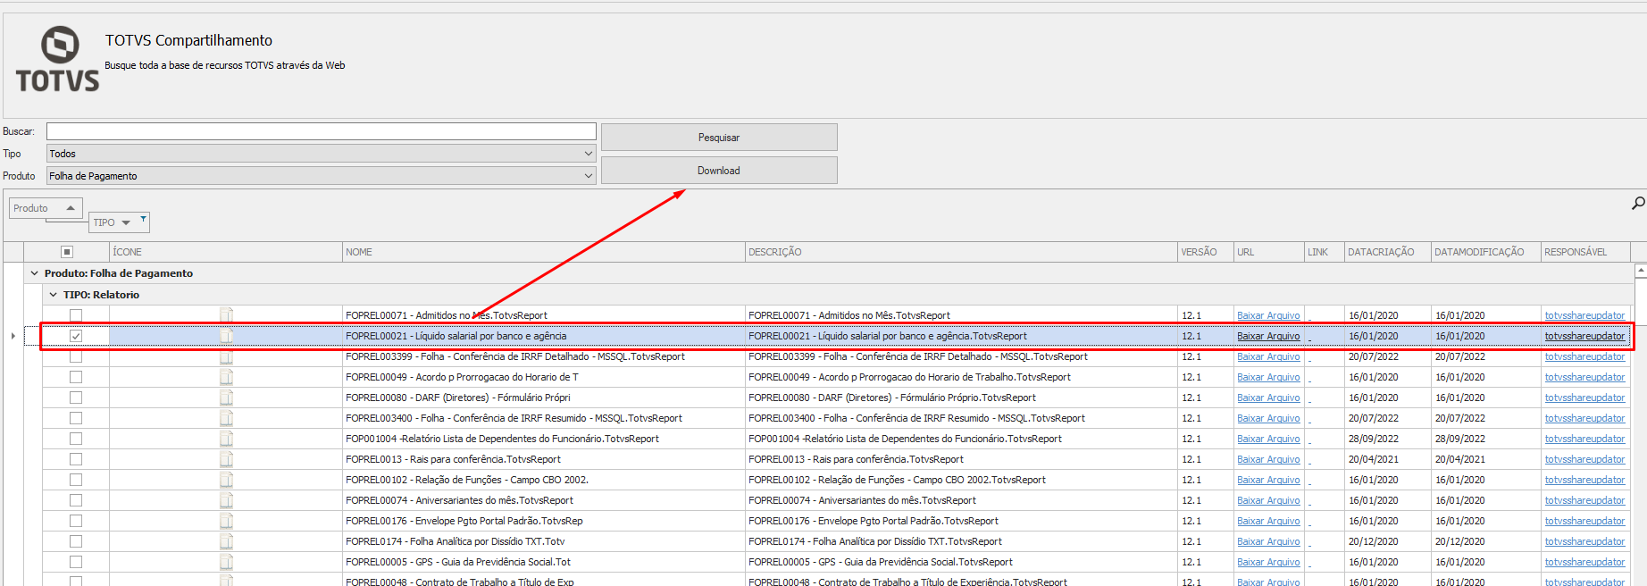Open Baixar Arquivo link for FOPREL00021 row
The width and height of the screenshot is (1647, 586).
(x=1268, y=336)
